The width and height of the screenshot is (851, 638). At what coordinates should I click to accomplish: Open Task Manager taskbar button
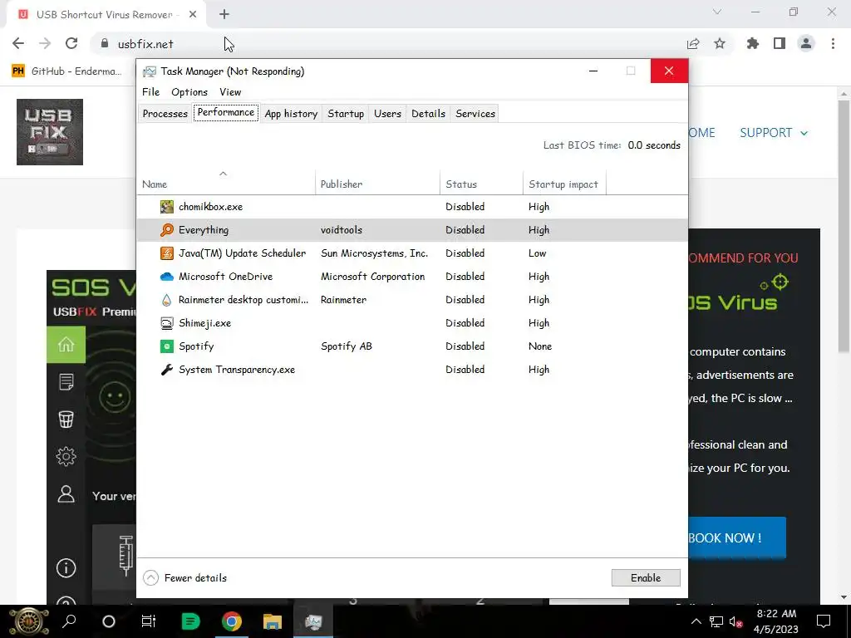pyautogui.click(x=313, y=621)
